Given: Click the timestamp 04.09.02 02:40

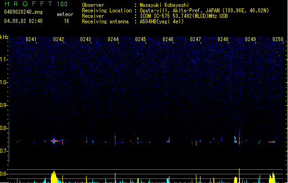Looking at the screenshot, I should click(23, 21).
